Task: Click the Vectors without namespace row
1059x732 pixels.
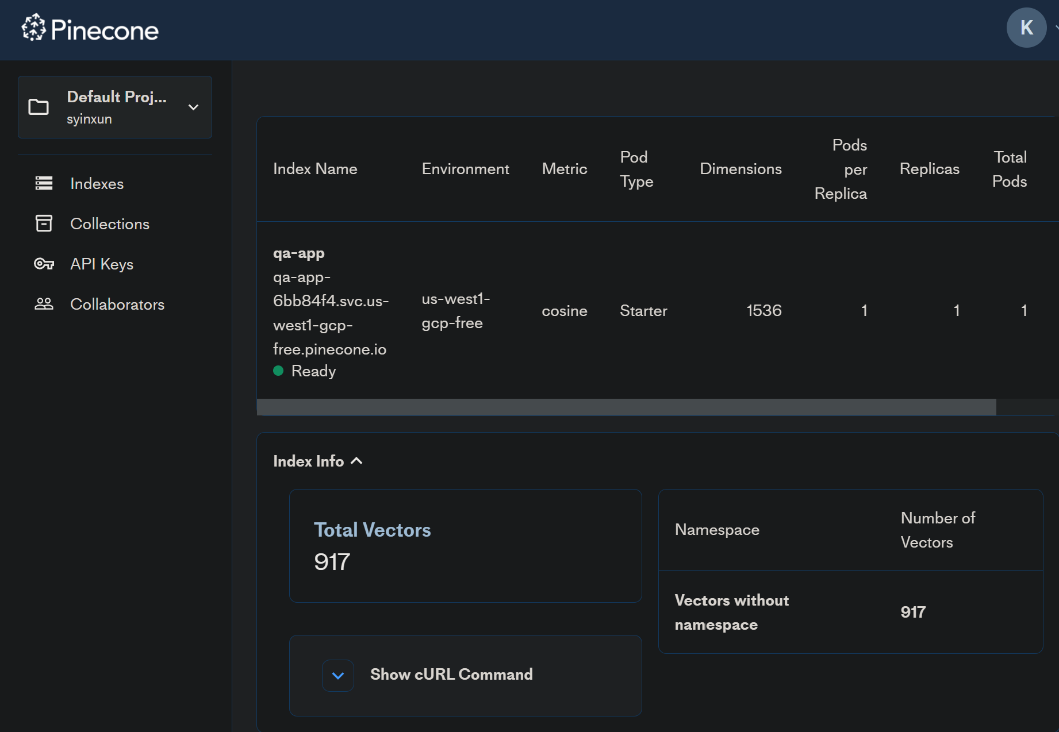Action: pos(850,612)
